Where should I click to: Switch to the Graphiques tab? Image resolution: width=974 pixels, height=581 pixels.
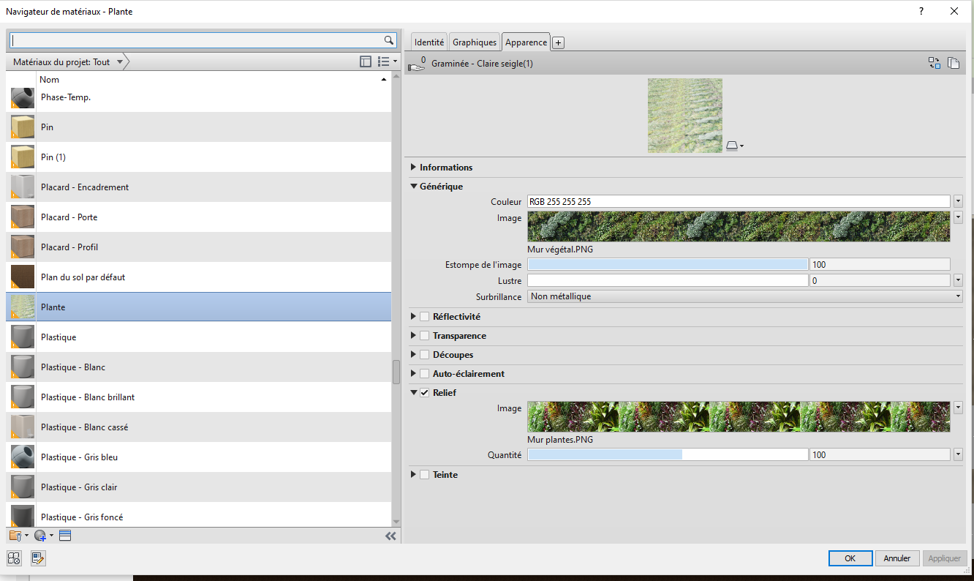click(474, 42)
